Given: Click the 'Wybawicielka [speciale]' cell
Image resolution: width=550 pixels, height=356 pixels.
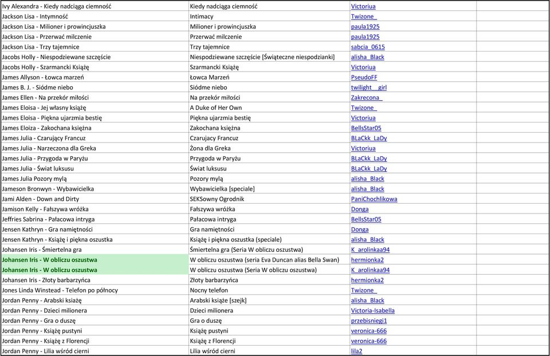Looking at the screenshot, I should 269,189.
